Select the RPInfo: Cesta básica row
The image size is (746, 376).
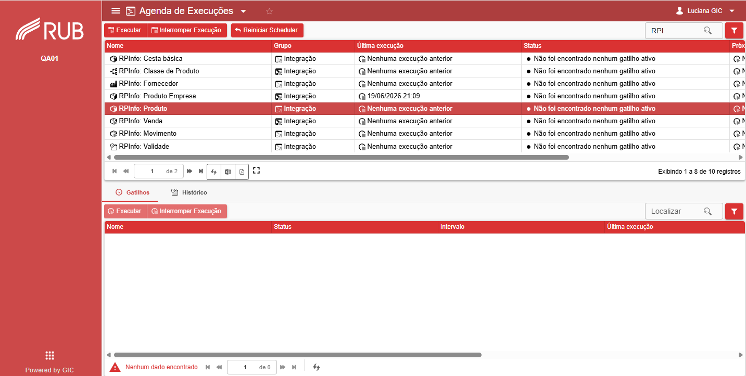(x=424, y=59)
